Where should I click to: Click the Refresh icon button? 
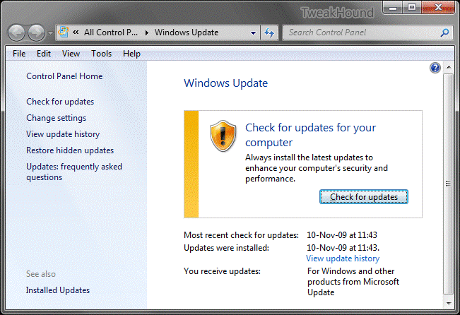click(269, 32)
